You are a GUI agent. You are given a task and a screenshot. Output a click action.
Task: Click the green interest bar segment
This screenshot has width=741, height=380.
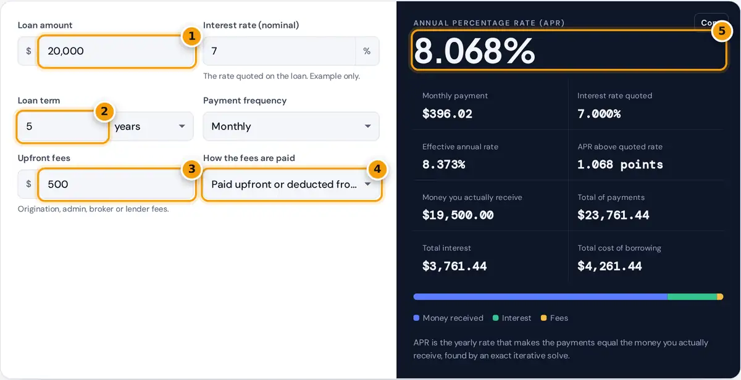(692, 297)
